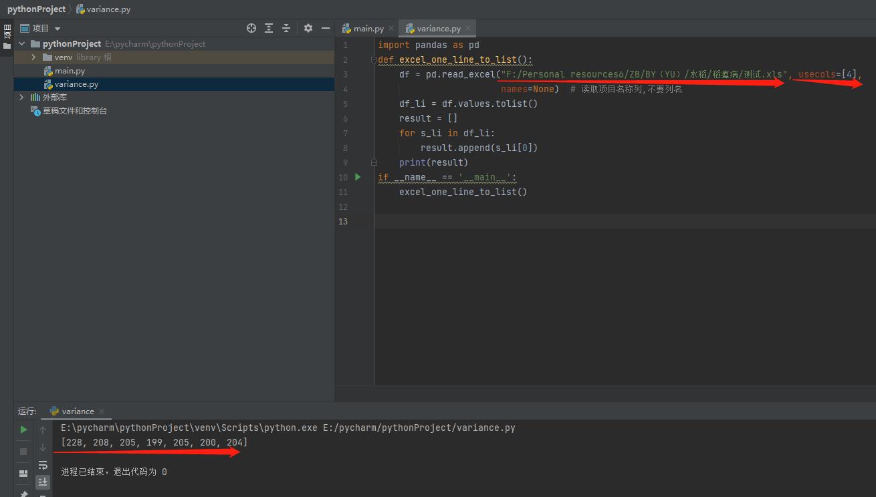This screenshot has height=497, width=876.
Task: Click the 运行: label in run panel
Action: pos(27,411)
